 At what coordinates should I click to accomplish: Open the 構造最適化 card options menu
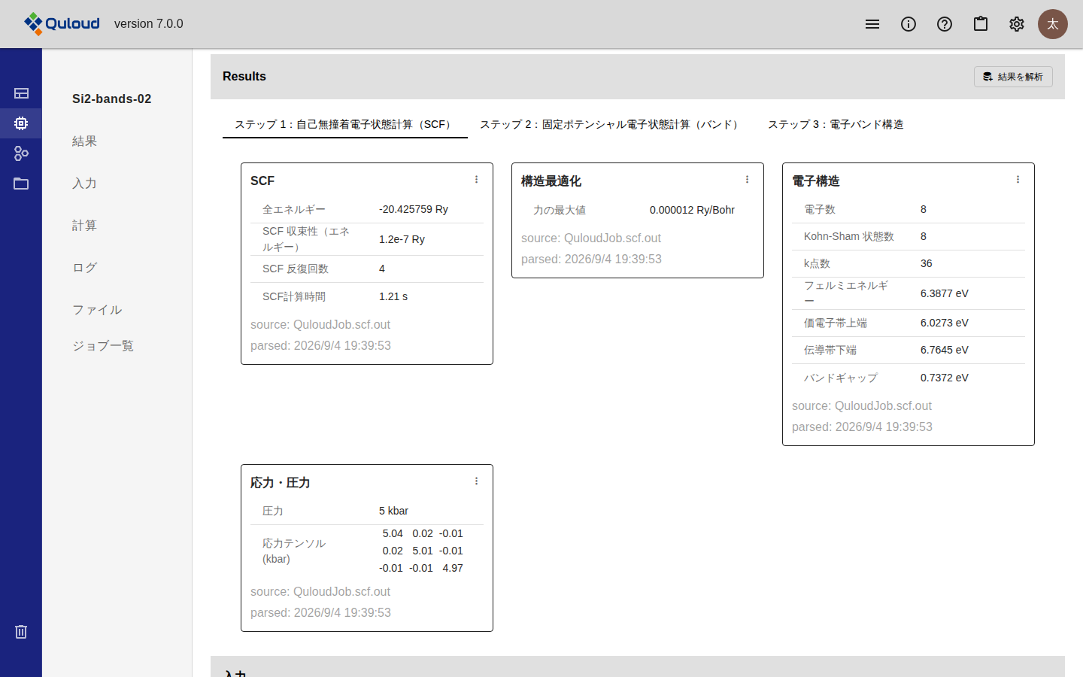pyautogui.click(x=747, y=180)
